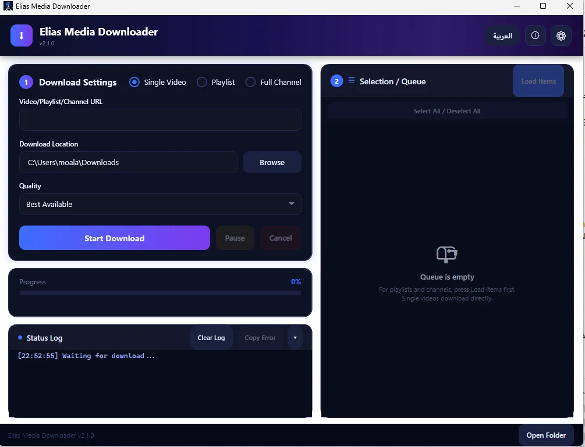Open the info icon in header
Image resolution: width=585 pixels, height=447 pixels.
coord(535,35)
